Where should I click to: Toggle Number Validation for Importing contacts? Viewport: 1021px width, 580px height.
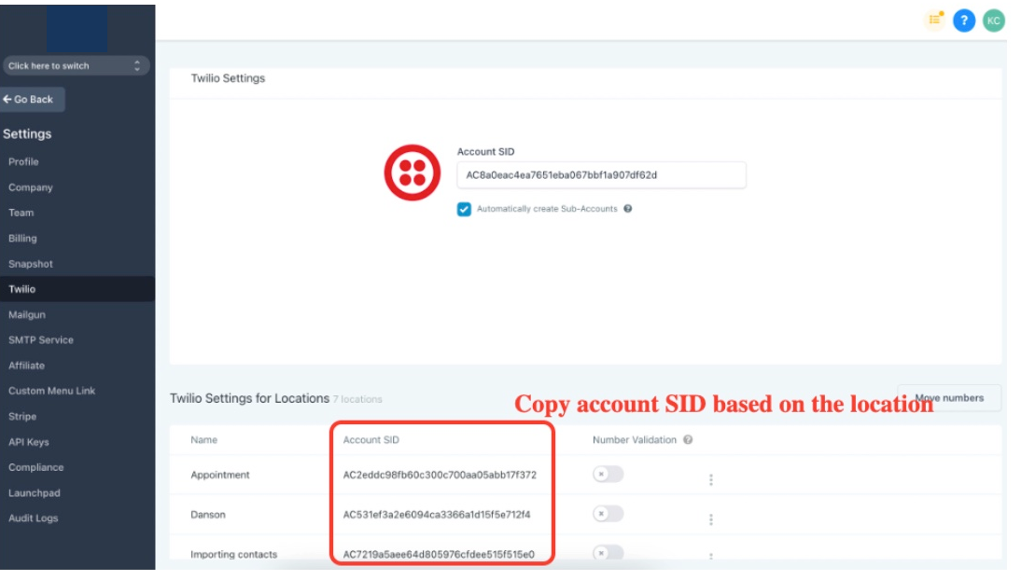click(x=608, y=553)
